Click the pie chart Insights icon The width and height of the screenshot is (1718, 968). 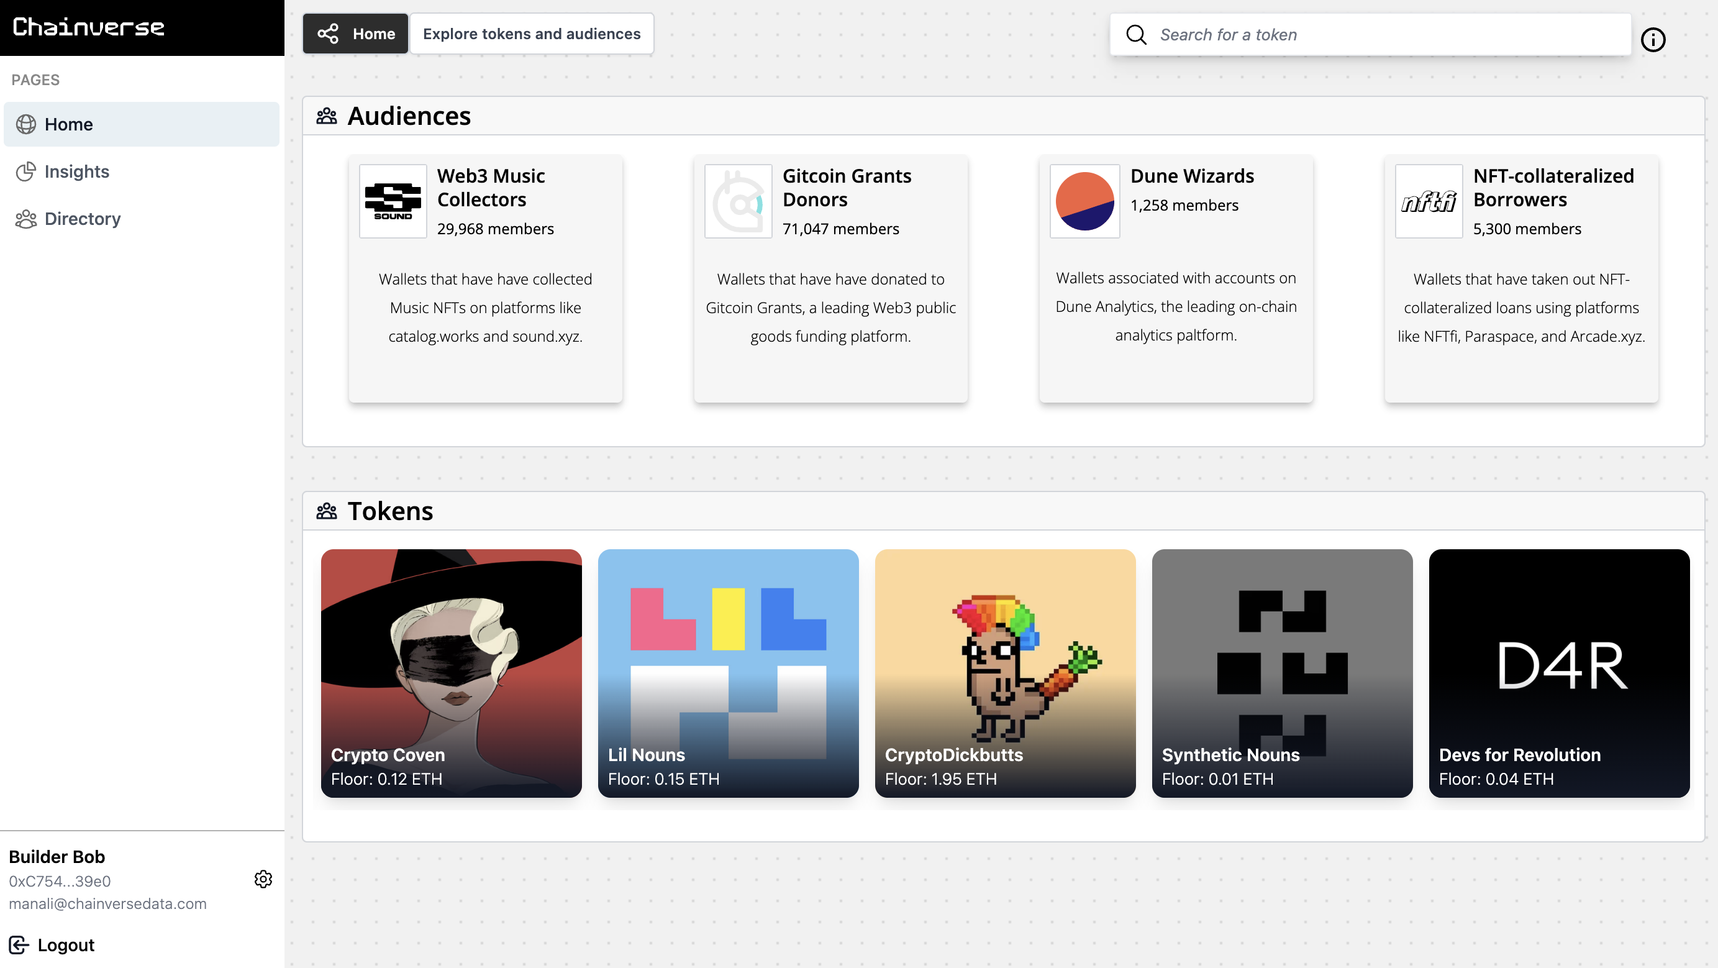[26, 171]
